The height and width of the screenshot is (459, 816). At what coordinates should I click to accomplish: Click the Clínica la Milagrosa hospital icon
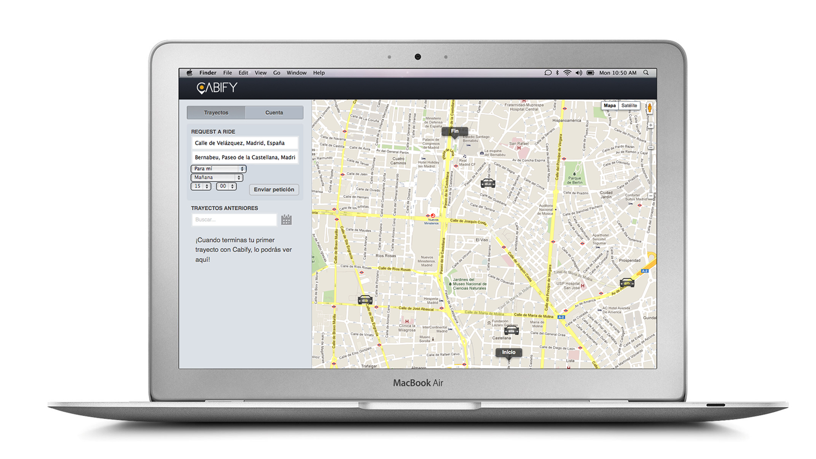tap(406, 322)
